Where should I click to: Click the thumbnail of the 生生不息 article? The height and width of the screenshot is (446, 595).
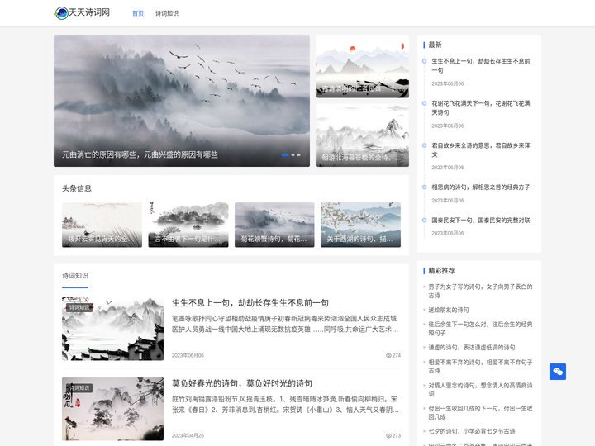112,329
